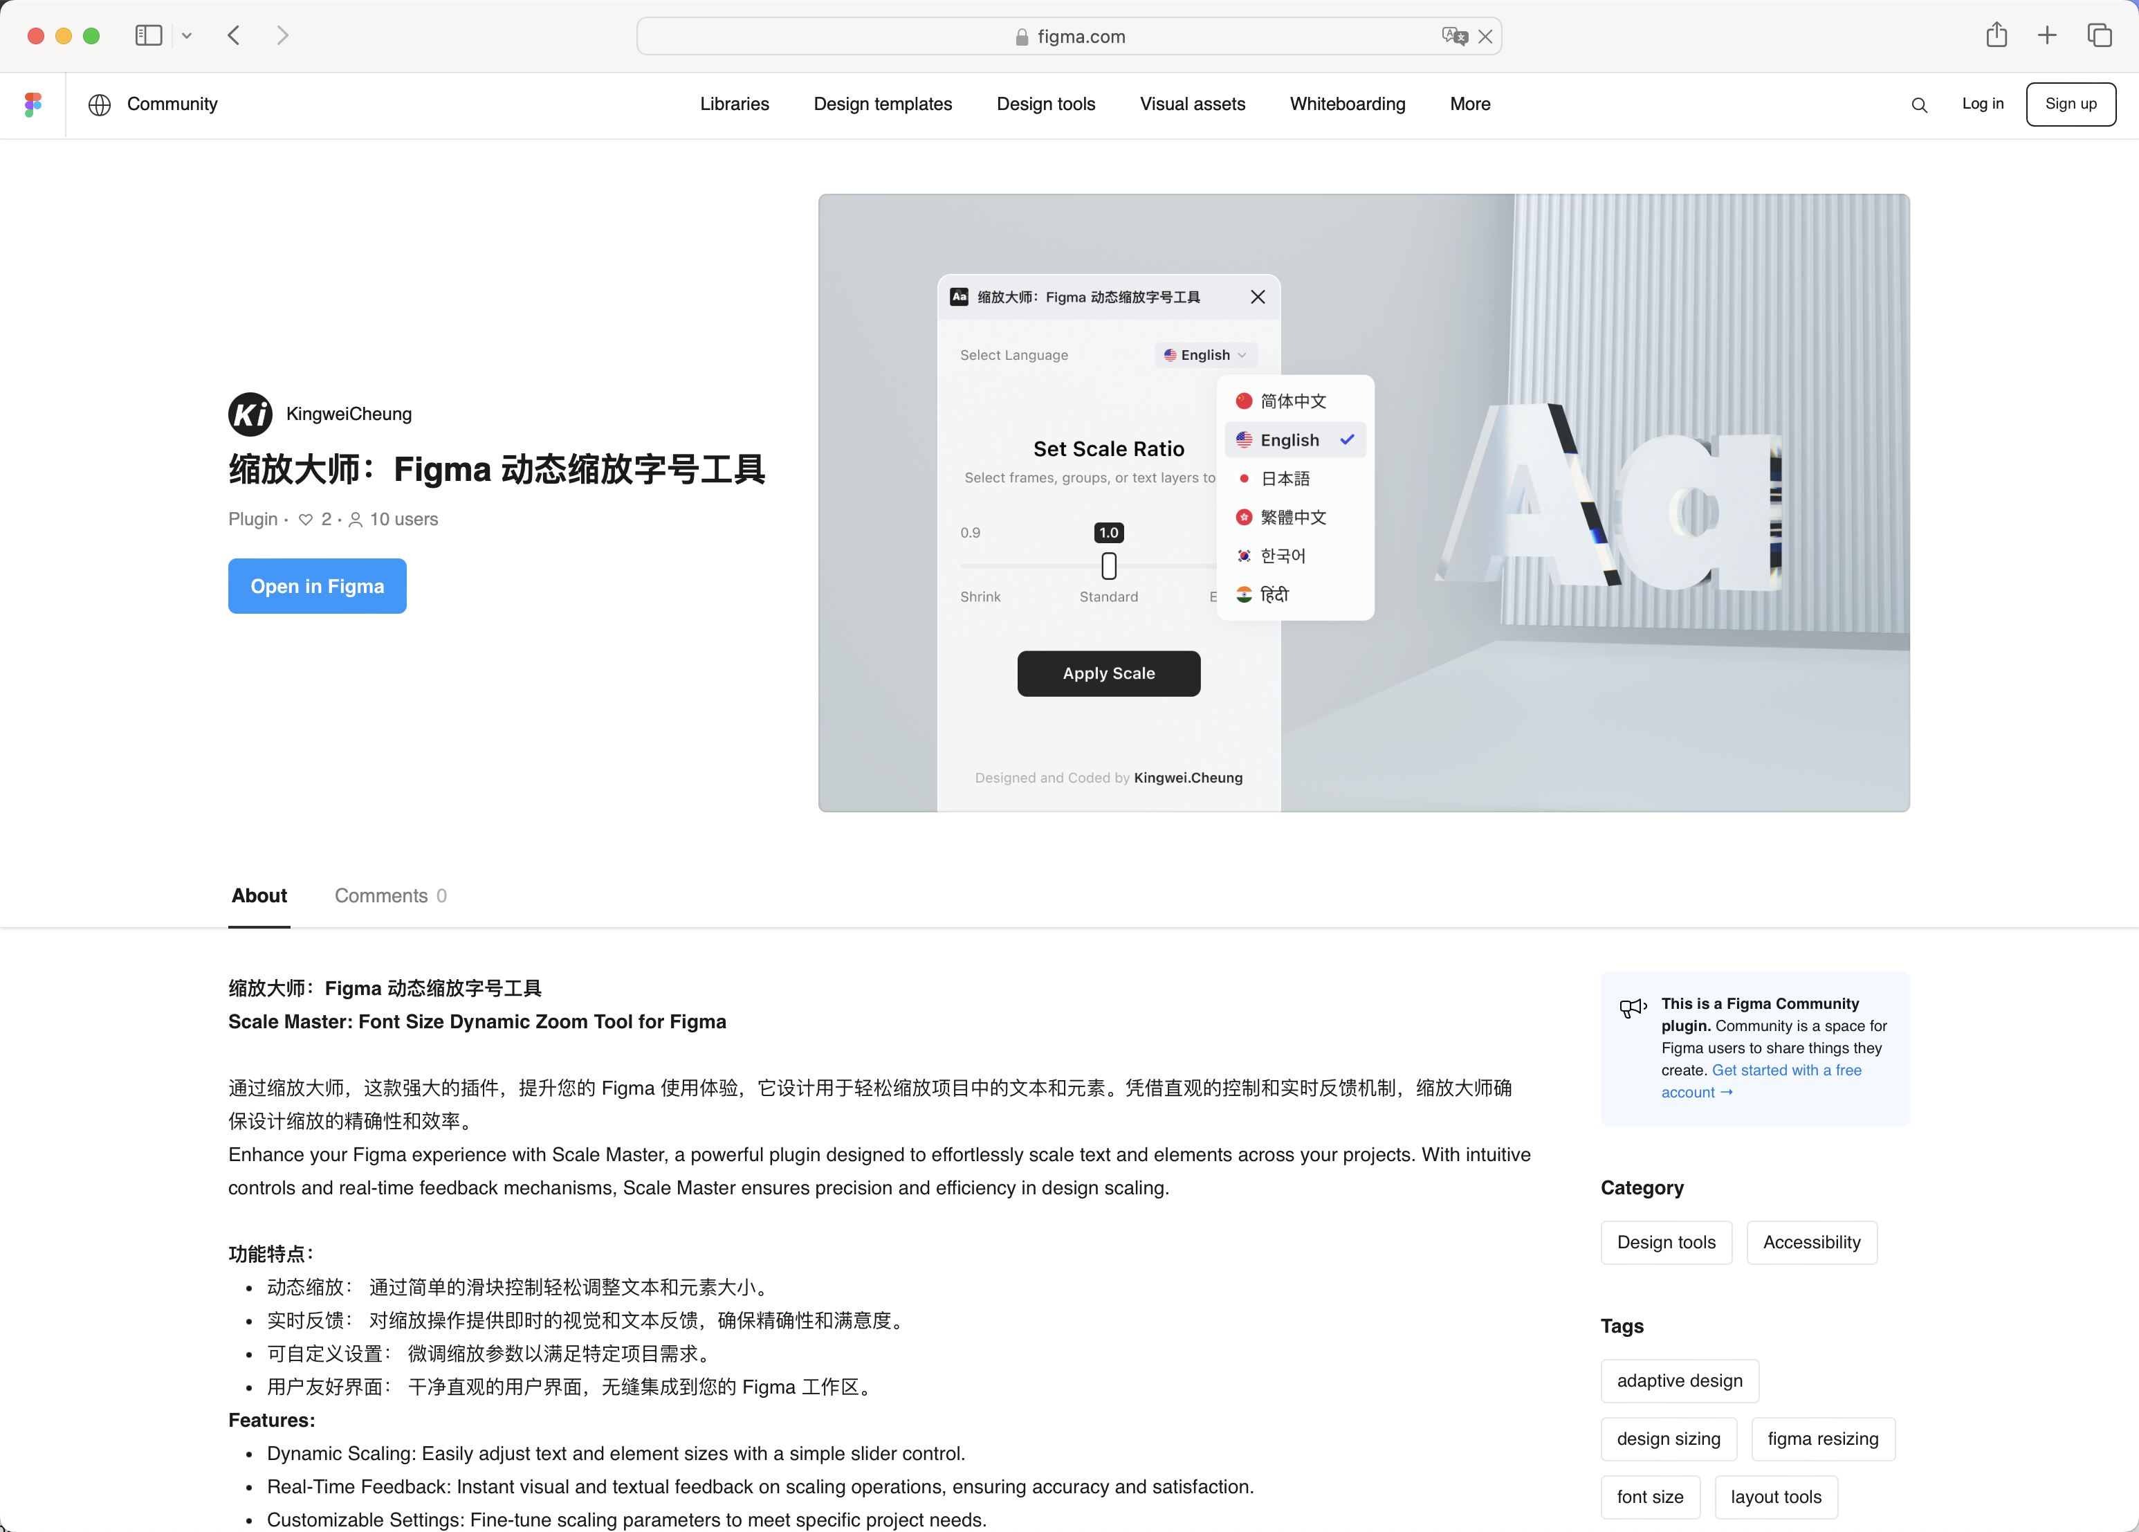Viewport: 2139px width, 1532px height.
Task: Open the Design tools menu
Action: pos(1045,104)
